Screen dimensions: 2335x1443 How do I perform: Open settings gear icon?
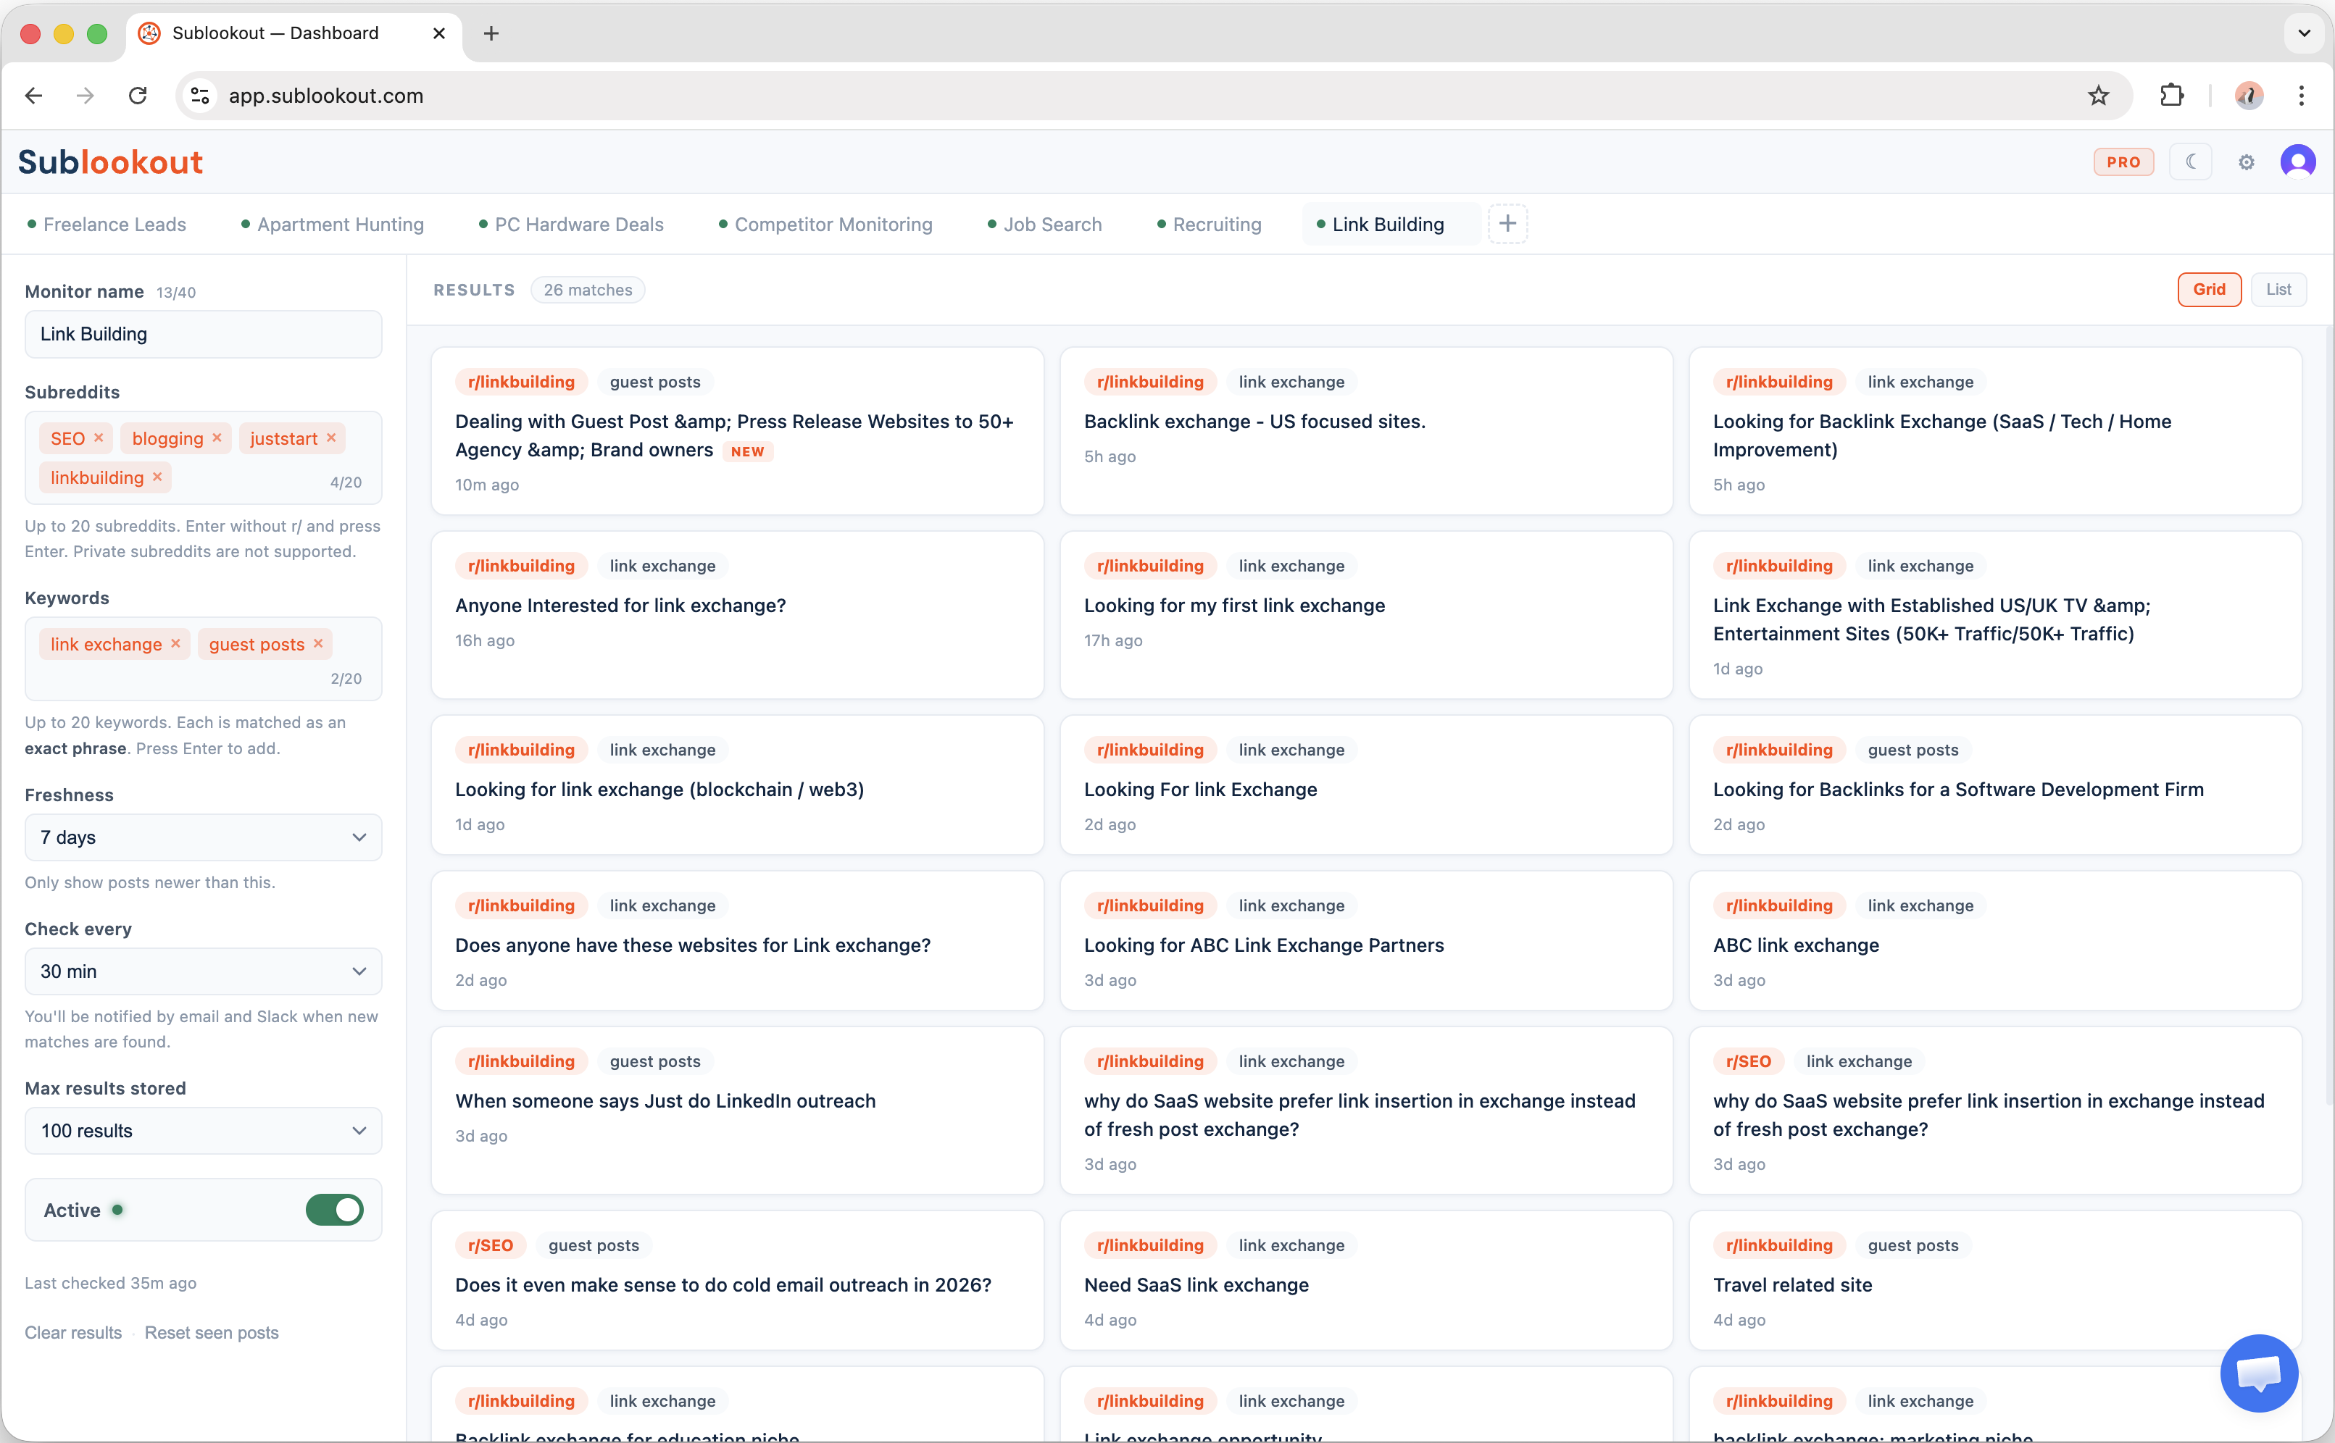[2246, 162]
